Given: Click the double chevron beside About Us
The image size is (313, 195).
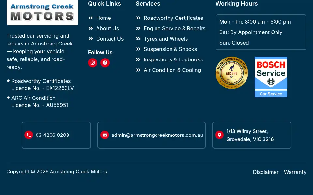Looking at the screenshot, I should [91, 28].
